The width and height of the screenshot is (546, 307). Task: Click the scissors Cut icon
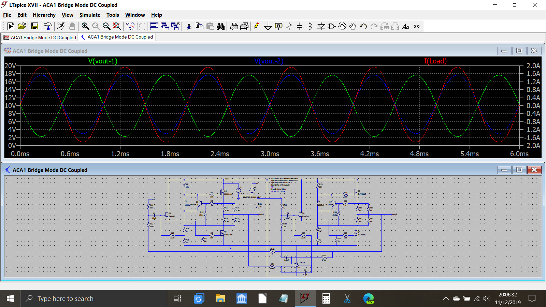click(x=189, y=26)
